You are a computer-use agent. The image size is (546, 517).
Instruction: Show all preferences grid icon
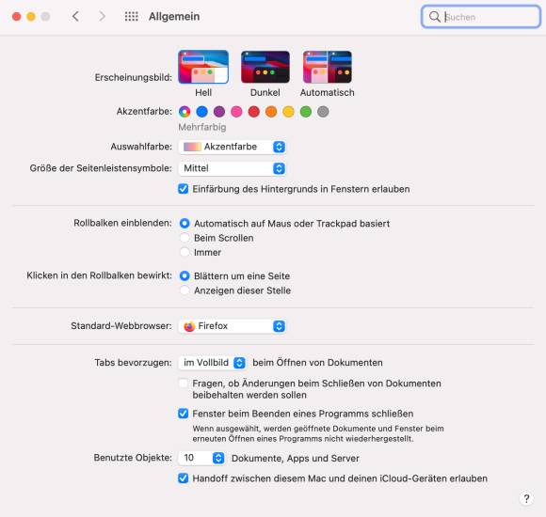131,16
